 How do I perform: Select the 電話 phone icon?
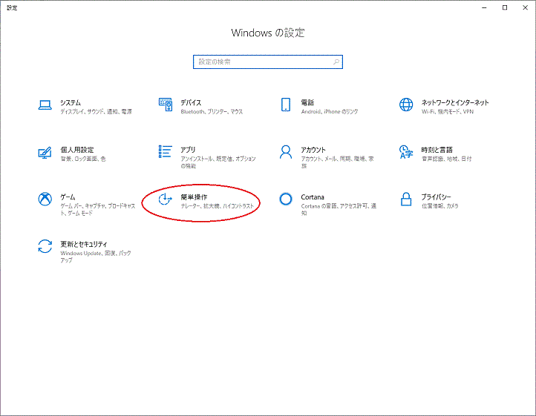pyautogui.click(x=286, y=105)
